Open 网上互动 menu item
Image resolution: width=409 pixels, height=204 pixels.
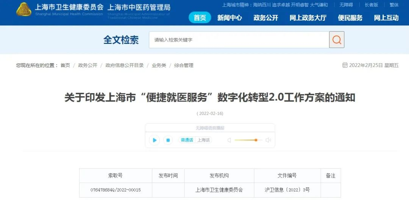386,18
